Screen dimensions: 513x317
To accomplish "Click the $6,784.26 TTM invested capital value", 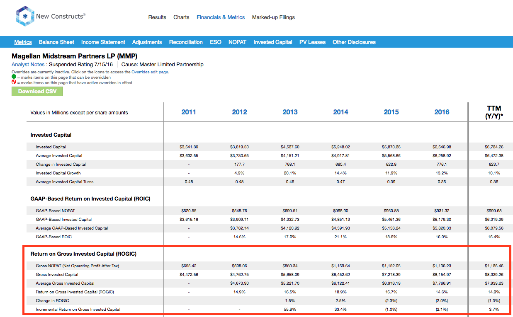I will (494, 147).
